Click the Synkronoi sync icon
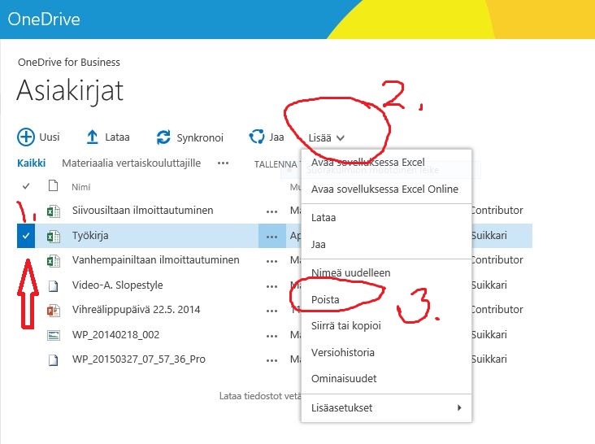This screenshot has height=444, width=595. (x=163, y=137)
